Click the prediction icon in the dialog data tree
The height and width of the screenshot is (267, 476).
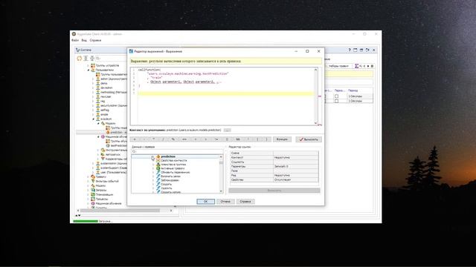[158, 156]
